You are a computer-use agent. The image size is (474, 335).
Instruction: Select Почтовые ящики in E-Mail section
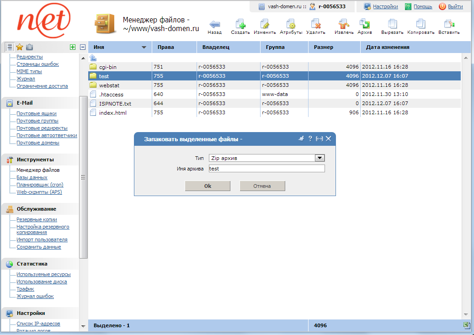(x=37, y=113)
